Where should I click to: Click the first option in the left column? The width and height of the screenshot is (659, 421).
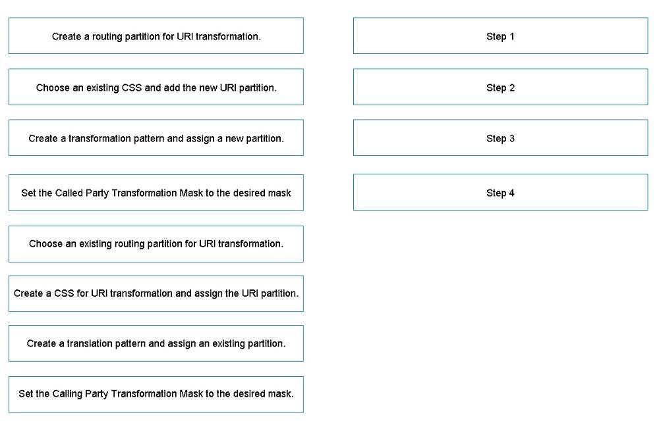[x=156, y=36]
